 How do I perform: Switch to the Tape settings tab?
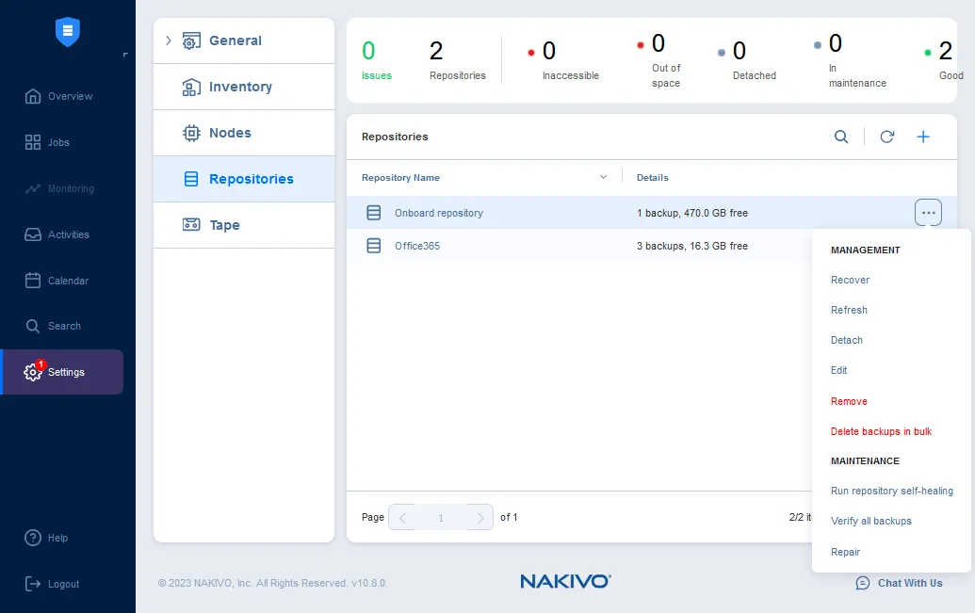tap(224, 225)
